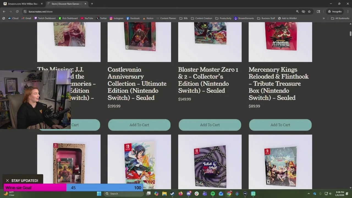The width and height of the screenshot is (352, 198).
Task: Open the third-party cookies eye icon
Action: tap(303, 12)
